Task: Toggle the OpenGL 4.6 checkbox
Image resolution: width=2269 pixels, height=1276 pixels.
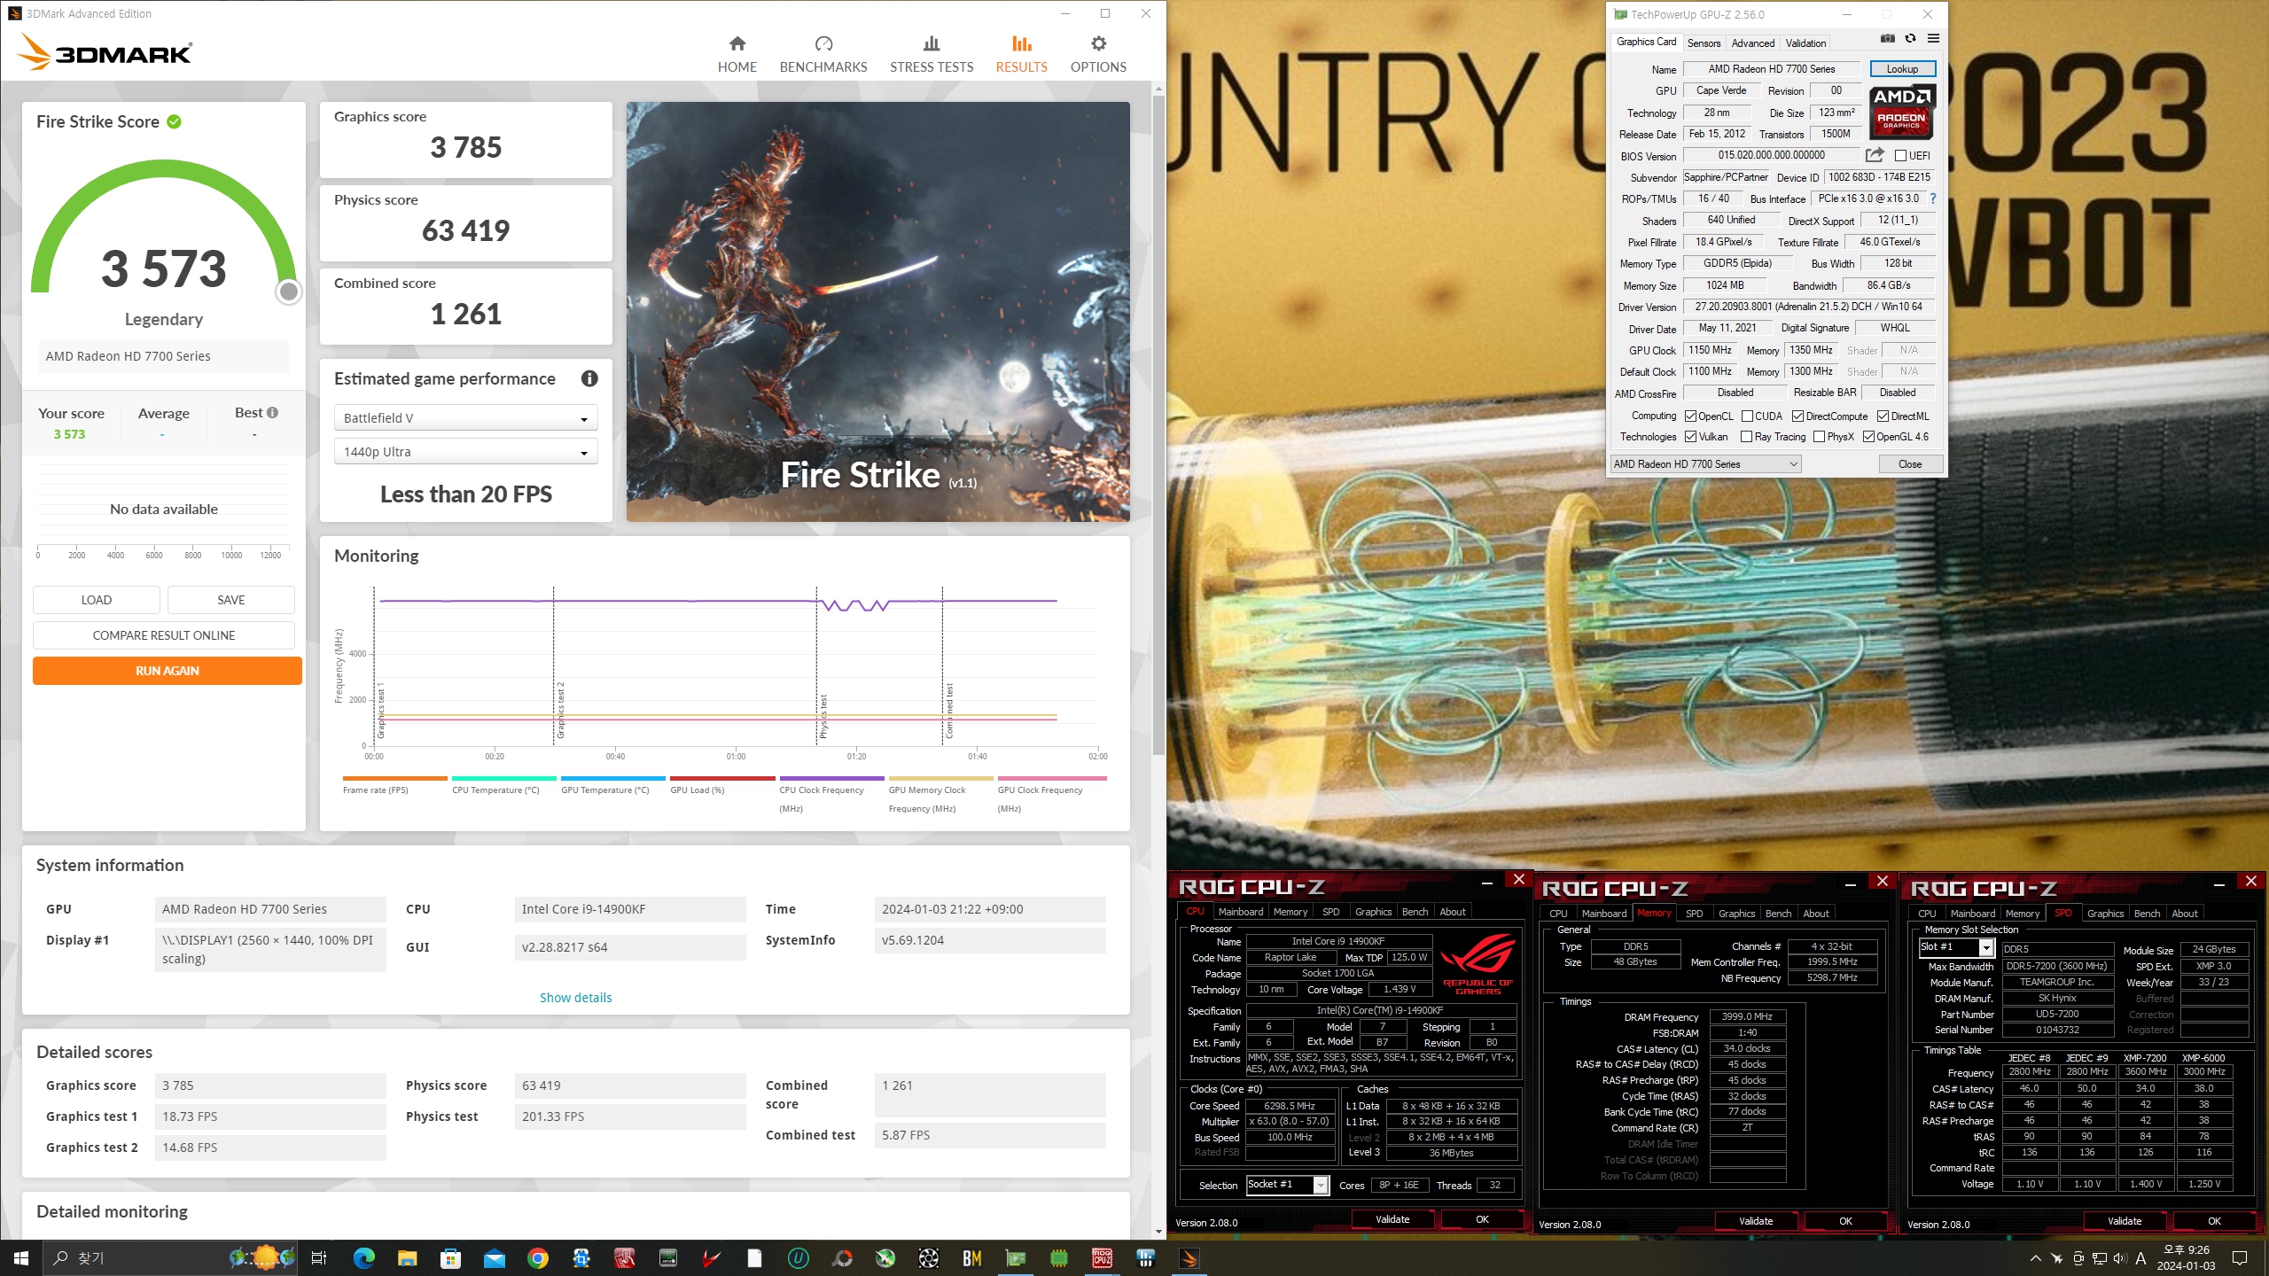Action: point(1868,437)
